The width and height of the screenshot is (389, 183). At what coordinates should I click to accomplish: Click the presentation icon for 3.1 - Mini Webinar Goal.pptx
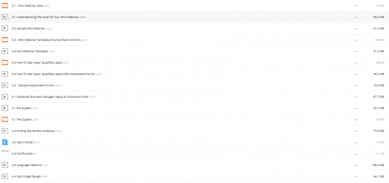click(x=5, y=5)
